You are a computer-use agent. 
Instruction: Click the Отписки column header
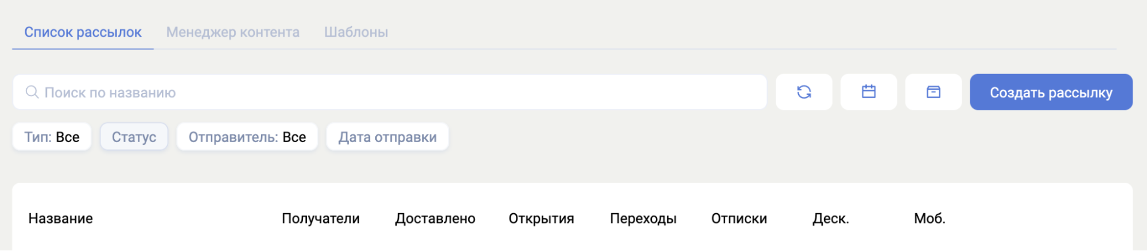[x=738, y=218]
